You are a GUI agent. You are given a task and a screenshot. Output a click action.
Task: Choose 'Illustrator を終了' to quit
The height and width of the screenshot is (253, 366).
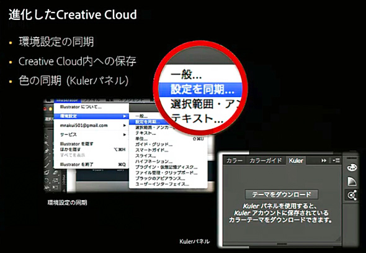click(x=76, y=164)
